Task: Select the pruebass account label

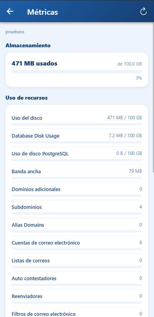Action: coord(15,32)
